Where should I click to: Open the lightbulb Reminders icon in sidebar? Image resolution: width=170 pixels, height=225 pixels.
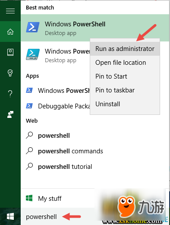coord(10,73)
